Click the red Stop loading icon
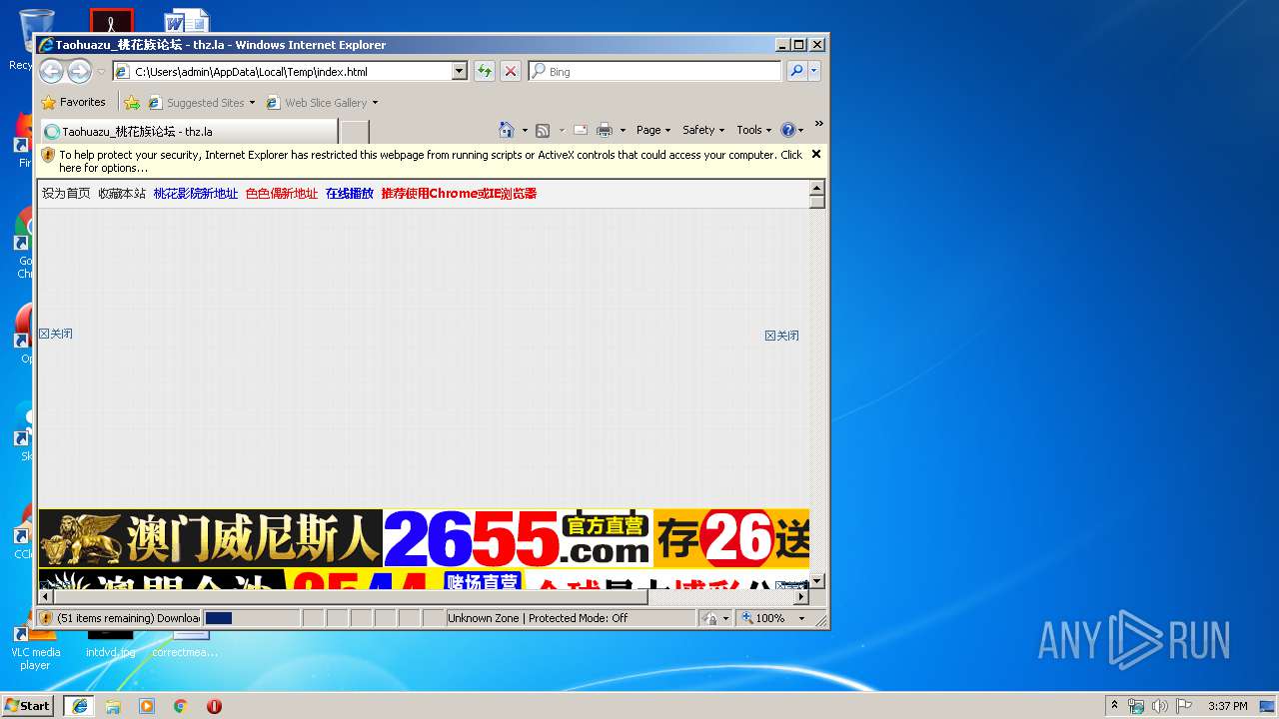Viewport: 1279px width, 719px height. (x=511, y=71)
